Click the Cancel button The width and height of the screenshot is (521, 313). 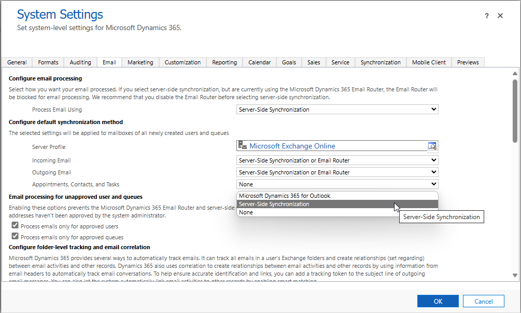tap(484, 302)
